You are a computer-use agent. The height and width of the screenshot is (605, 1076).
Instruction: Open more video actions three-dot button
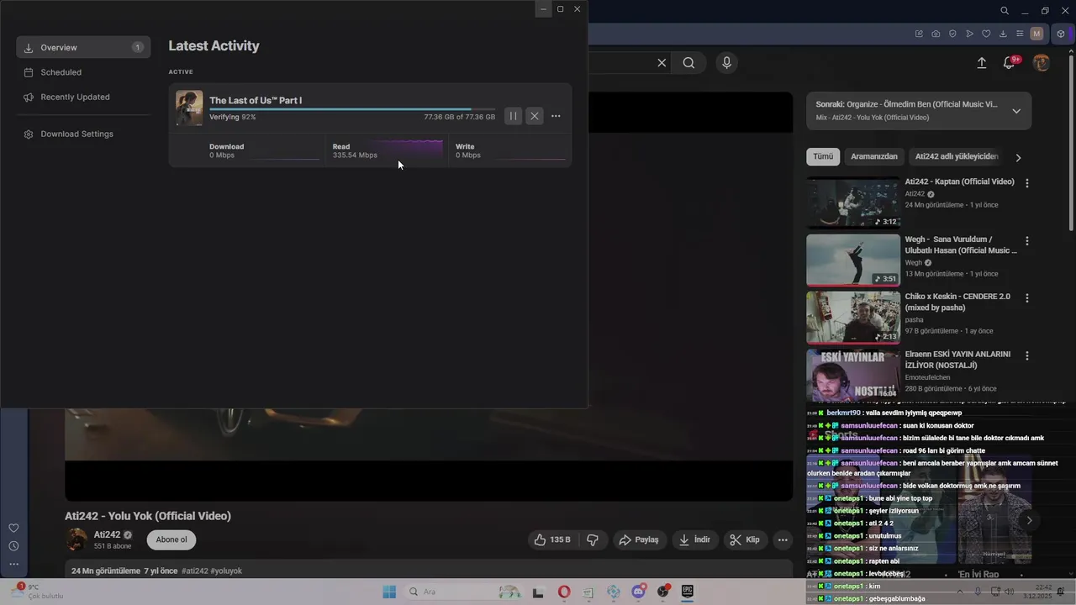783,539
